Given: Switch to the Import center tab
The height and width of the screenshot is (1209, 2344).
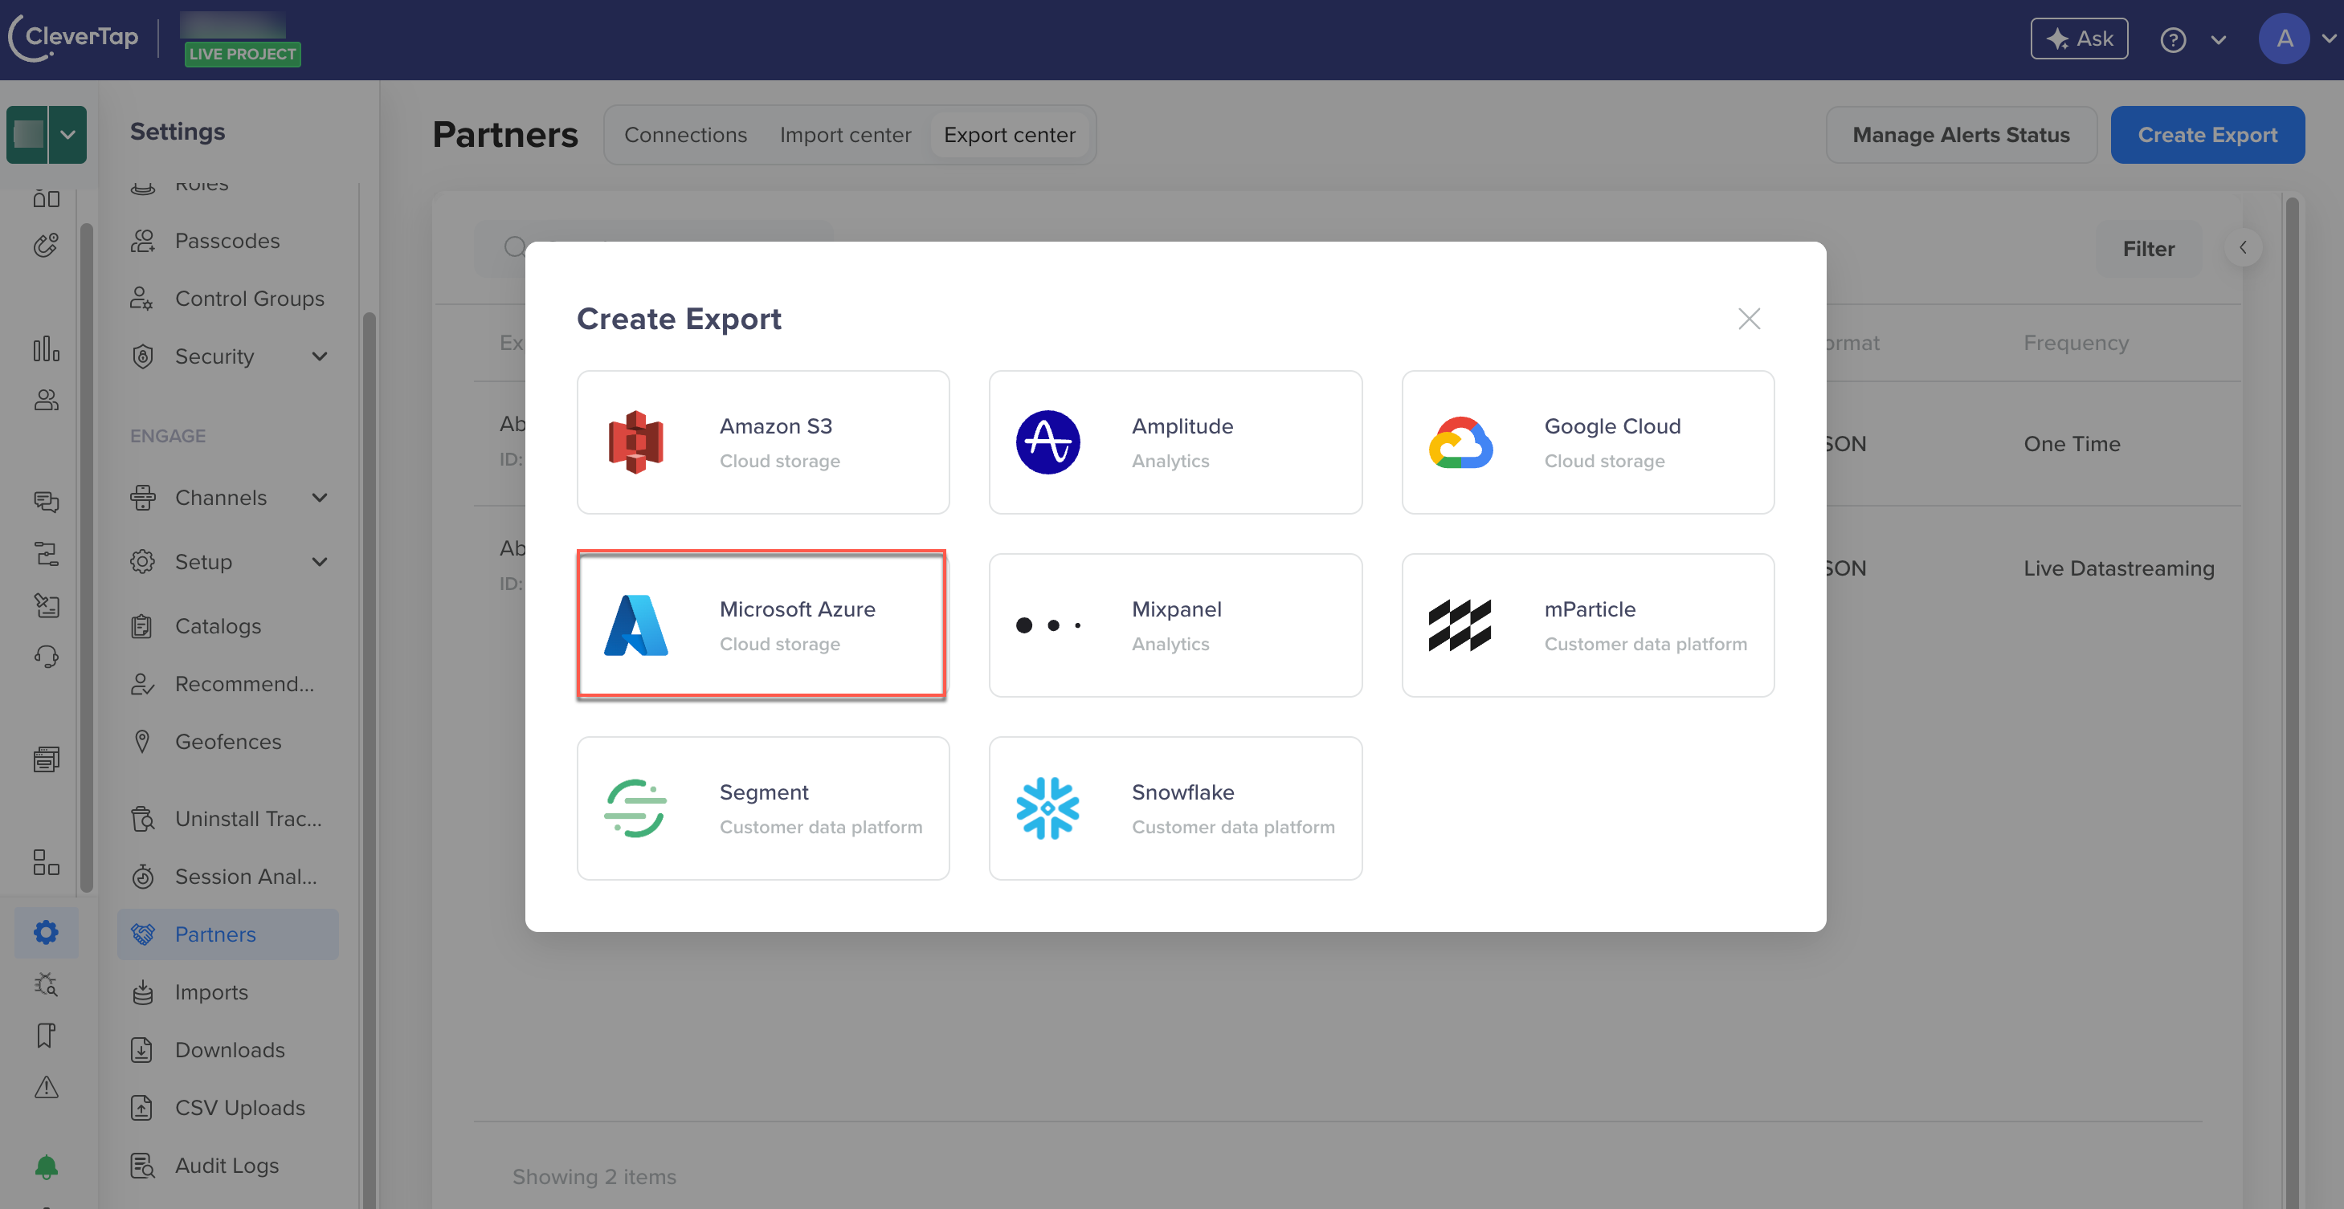Looking at the screenshot, I should click(x=844, y=135).
